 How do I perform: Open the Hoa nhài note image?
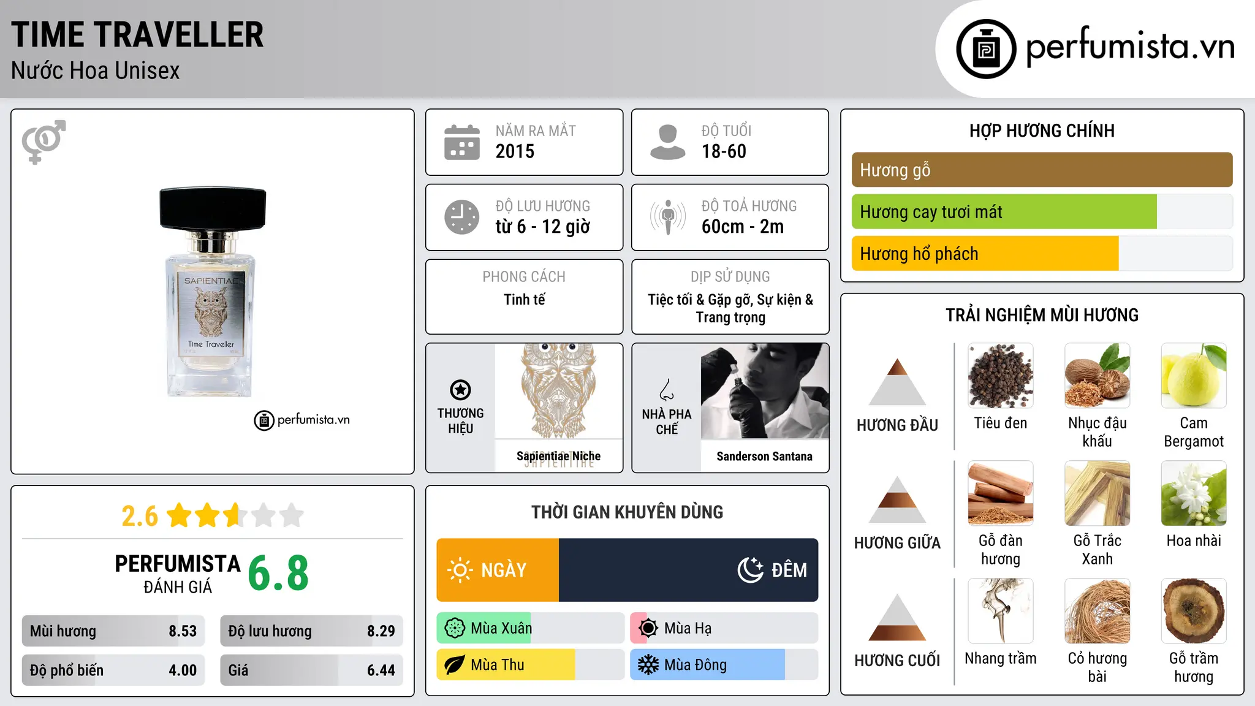click(1194, 493)
